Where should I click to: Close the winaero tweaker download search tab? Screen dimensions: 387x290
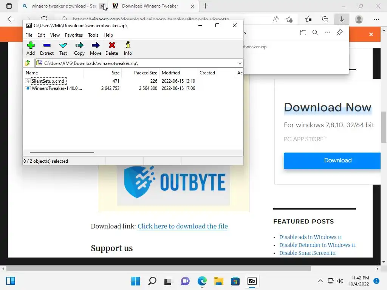[102, 6]
